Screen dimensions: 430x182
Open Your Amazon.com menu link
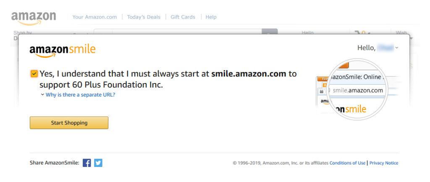pyautogui.click(x=94, y=17)
